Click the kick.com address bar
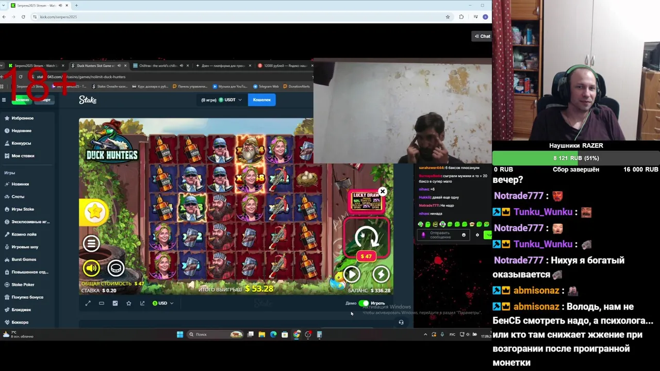This screenshot has width=660, height=371. [x=237, y=17]
